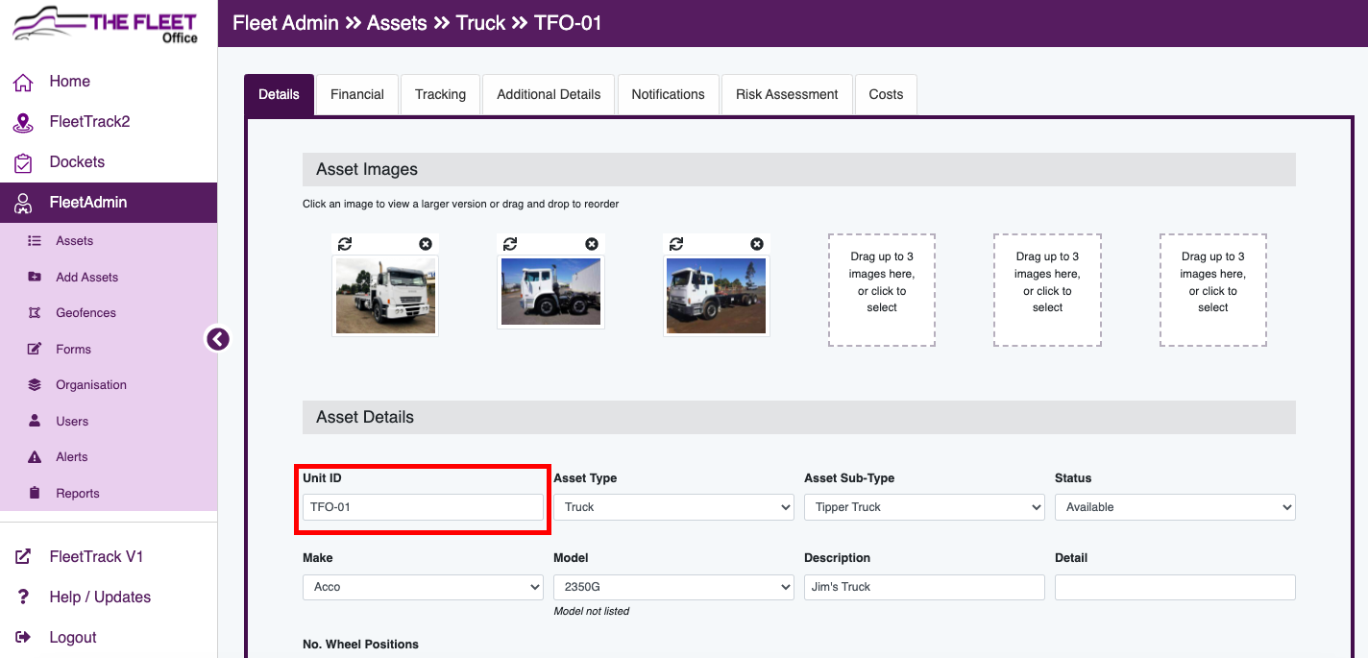
Task: Open the Make dropdown
Action: 423,587
